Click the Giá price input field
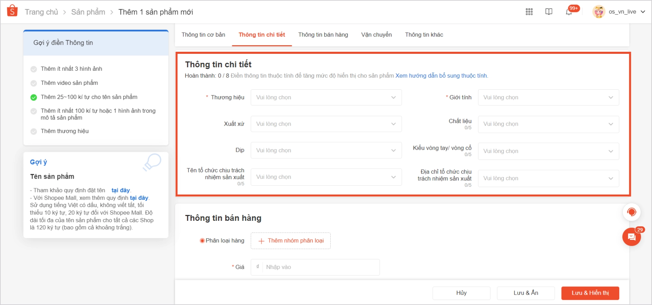This screenshot has height=305, width=652. 315,267
